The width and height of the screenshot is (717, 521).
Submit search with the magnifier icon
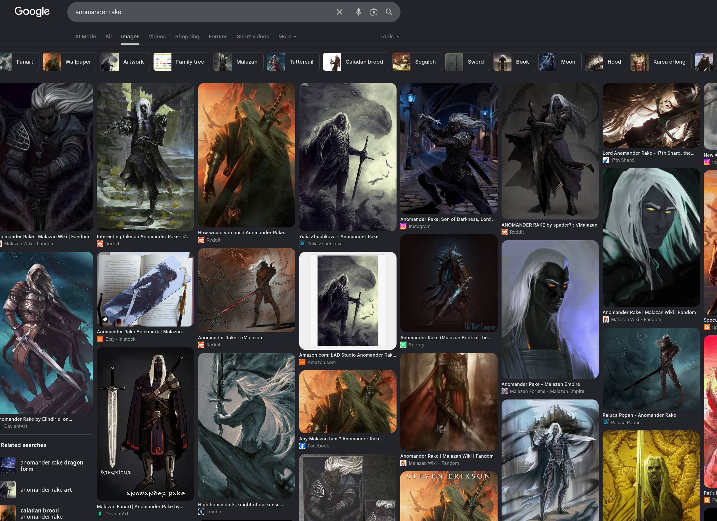(389, 12)
